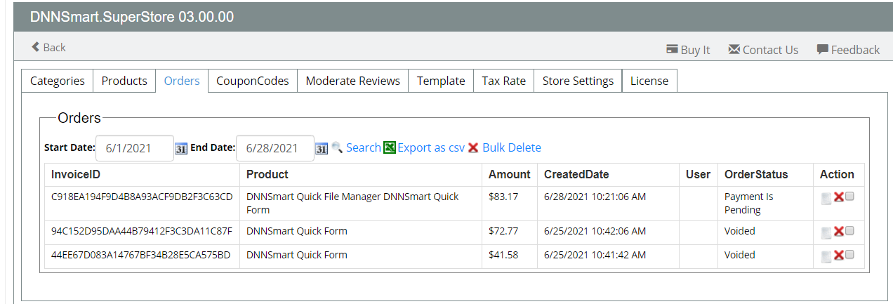Image resolution: width=893 pixels, height=304 pixels.
Task: Select the Orders tab
Action: 182,81
